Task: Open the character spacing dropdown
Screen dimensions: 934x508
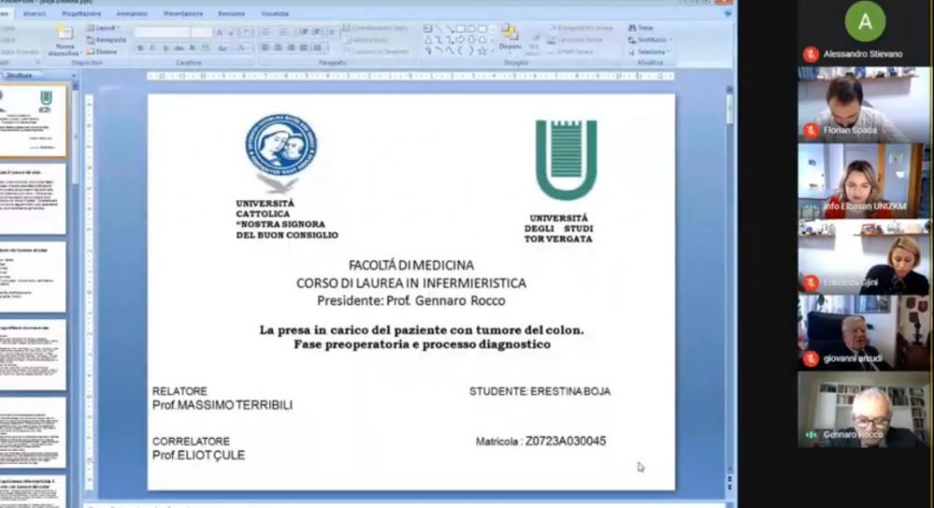Action: [205, 48]
